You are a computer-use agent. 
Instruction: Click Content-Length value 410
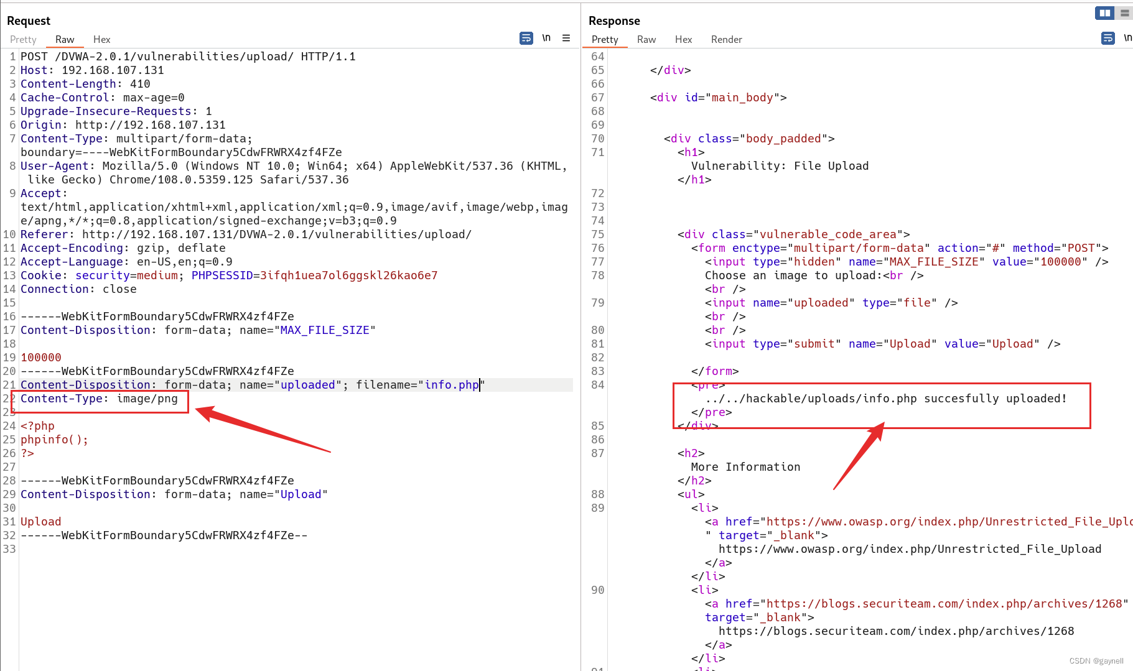tap(140, 84)
